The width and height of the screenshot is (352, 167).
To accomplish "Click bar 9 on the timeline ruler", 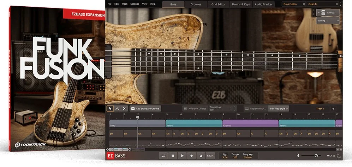I will pos(223,115).
